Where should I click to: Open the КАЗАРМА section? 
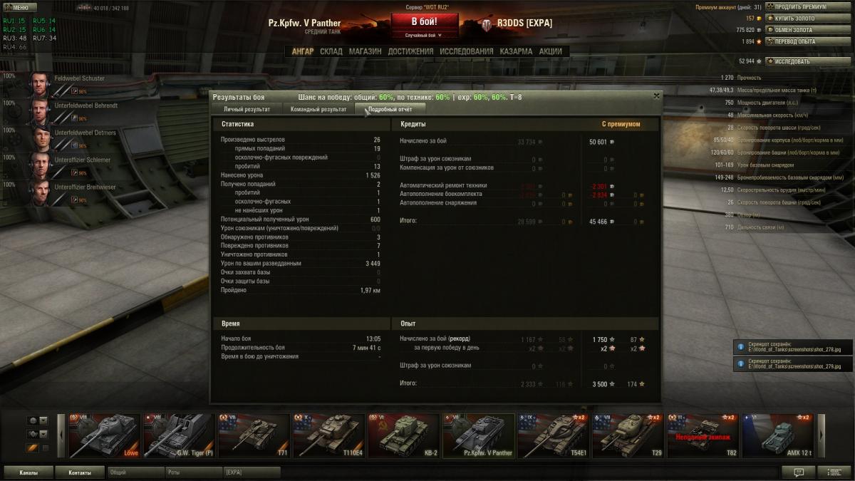(x=516, y=51)
